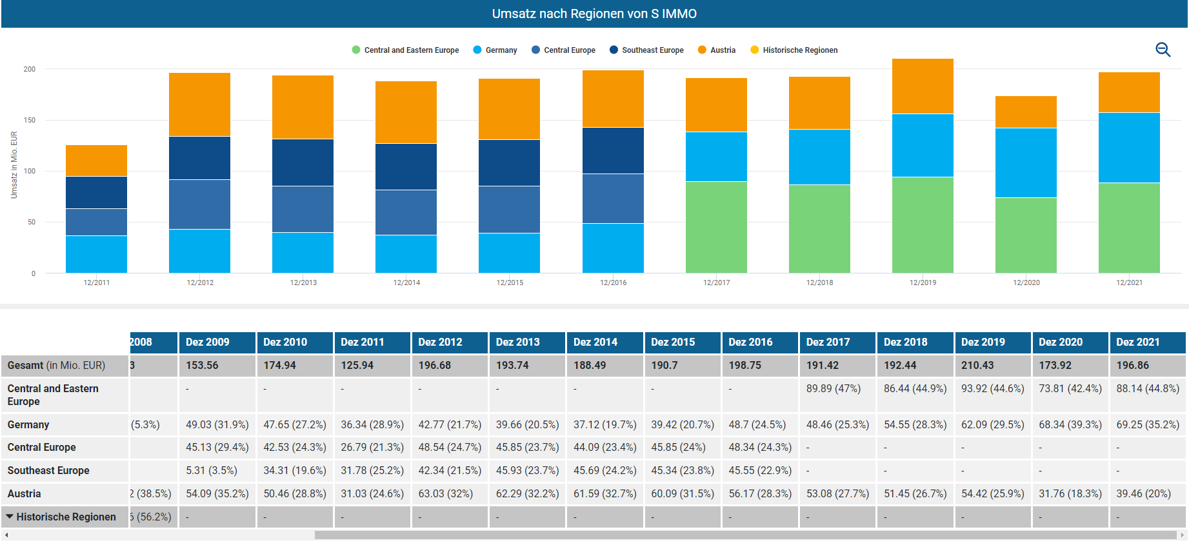1189x545 pixels.
Task: Select the Dez 2009 column header
Action: click(x=208, y=342)
